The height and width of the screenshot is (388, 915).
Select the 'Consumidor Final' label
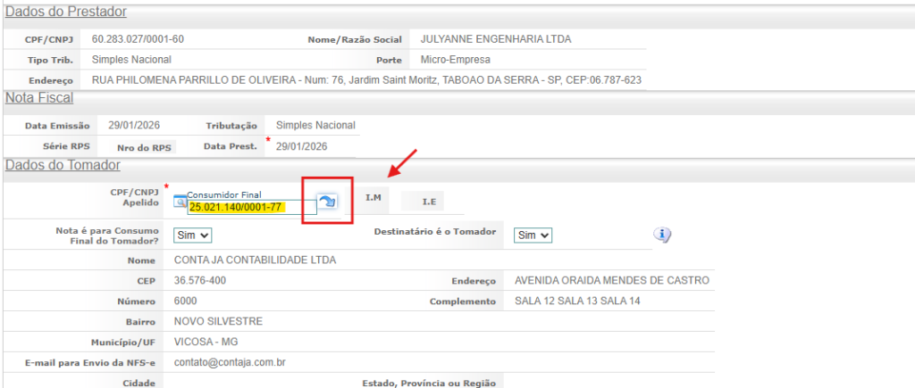[219, 194]
